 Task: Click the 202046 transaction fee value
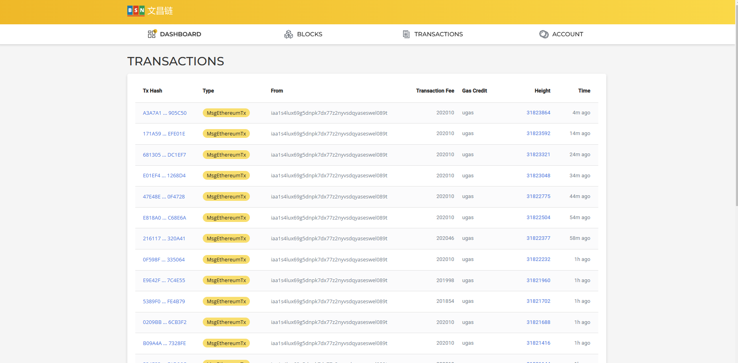[x=445, y=238]
